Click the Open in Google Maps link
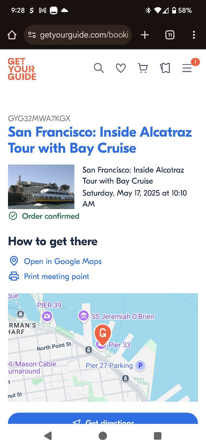Image resolution: width=206 pixels, height=448 pixels. 63,261
